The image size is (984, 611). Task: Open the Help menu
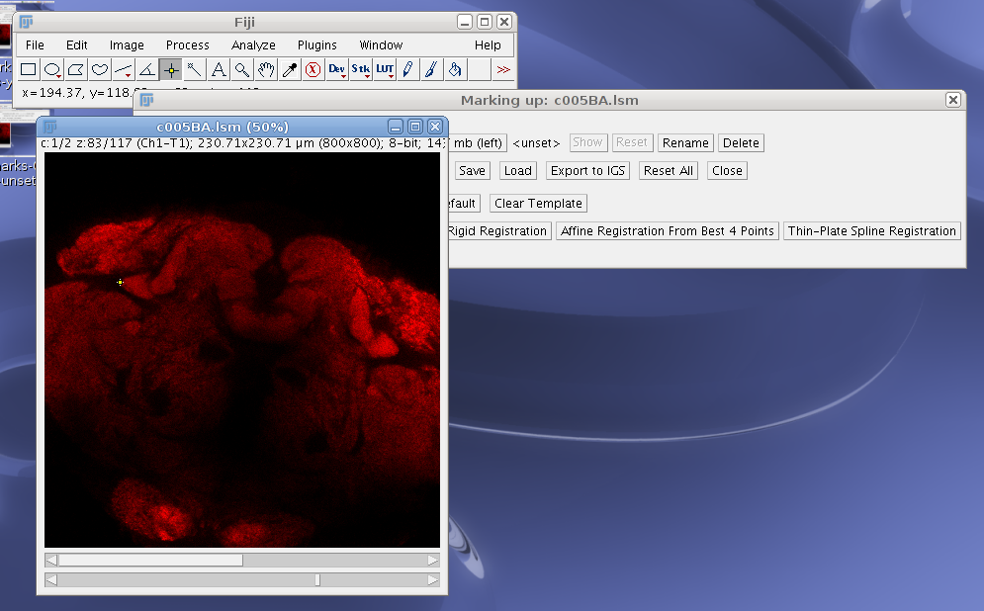coord(488,45)
